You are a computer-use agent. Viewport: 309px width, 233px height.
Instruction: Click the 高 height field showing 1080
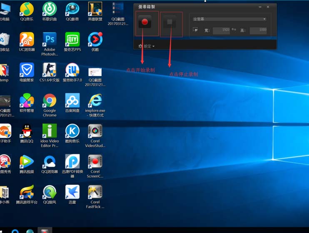[258, 30]
